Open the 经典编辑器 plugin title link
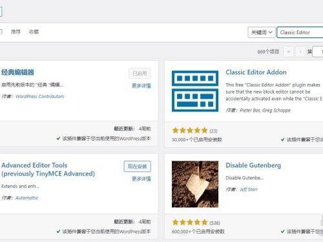This screenshot has width=323, height=242. click(x=17, y=72)
